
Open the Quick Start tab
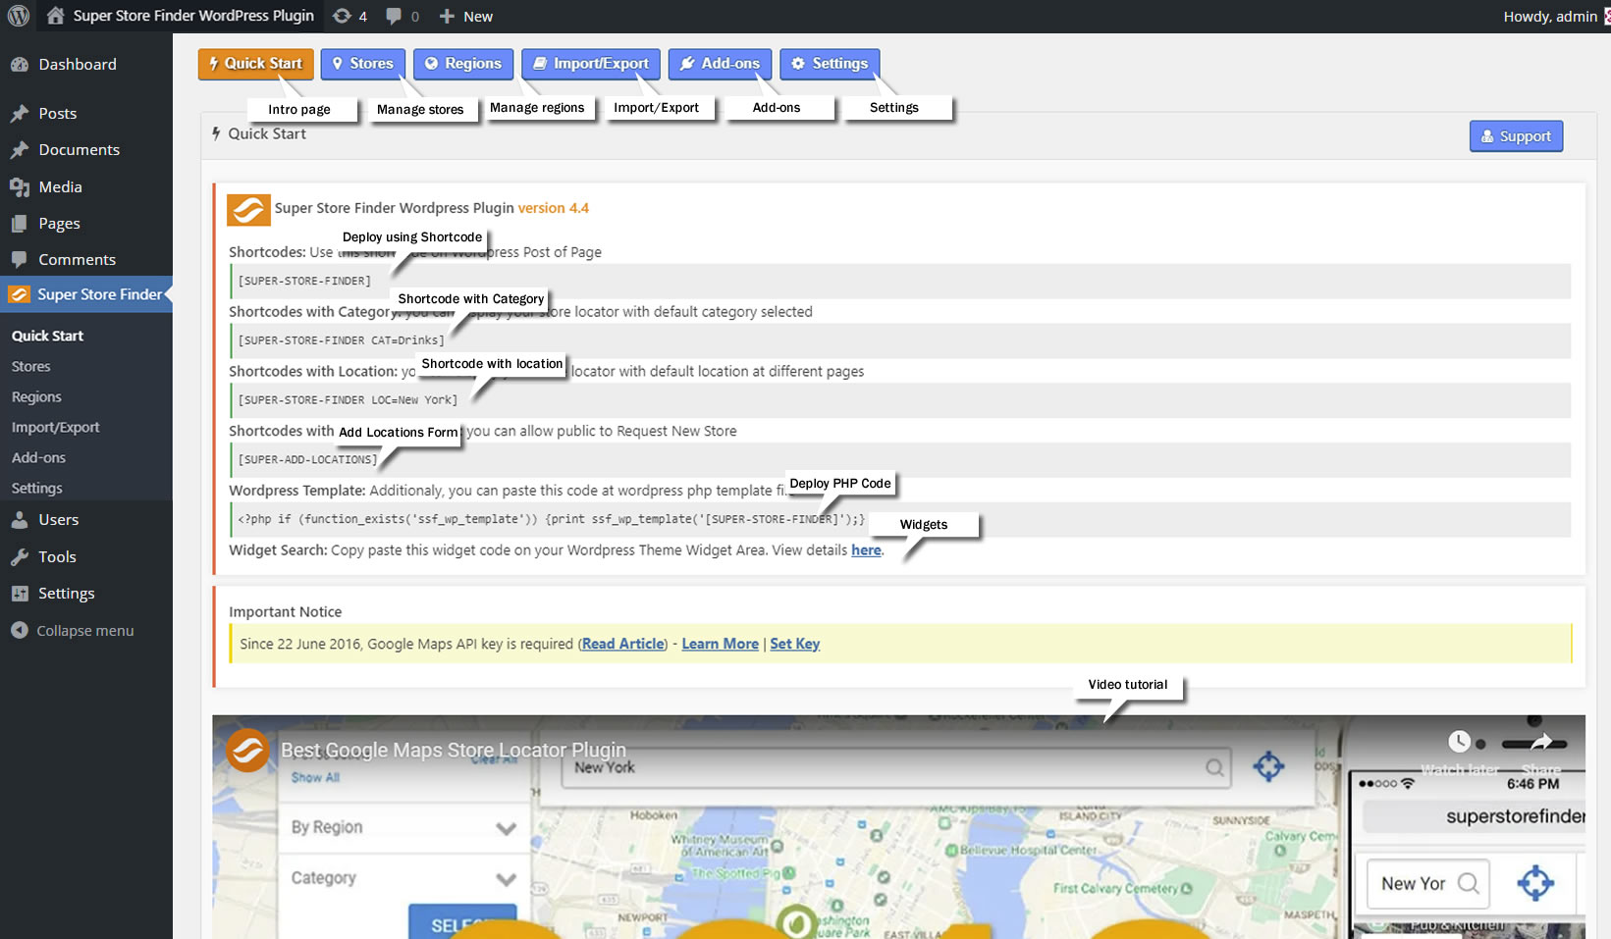coord(256,64)
